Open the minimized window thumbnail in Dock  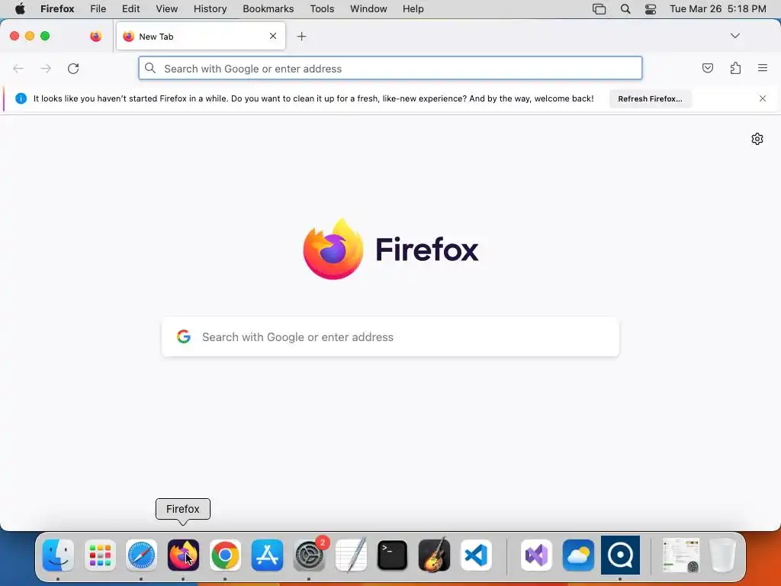tap(681, 555)
